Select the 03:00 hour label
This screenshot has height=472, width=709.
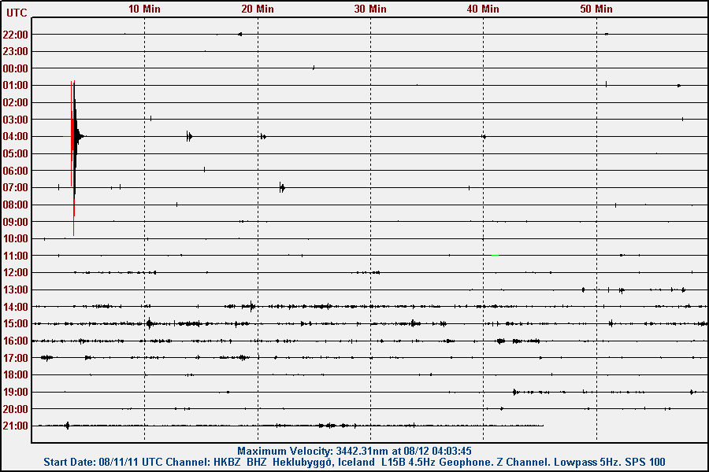16,120
